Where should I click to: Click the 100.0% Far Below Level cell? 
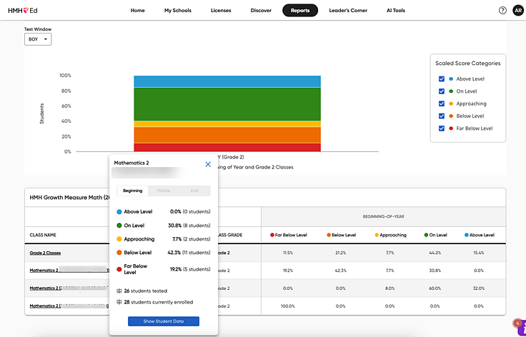(288, 306)
